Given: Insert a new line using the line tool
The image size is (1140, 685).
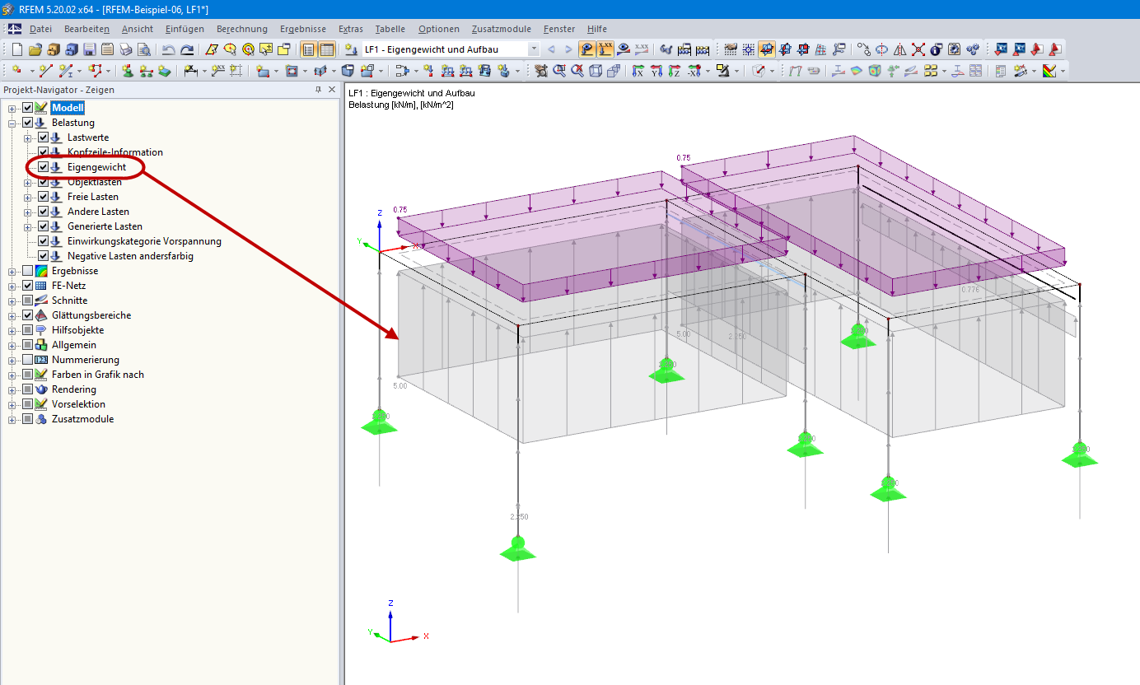Looking at the screenshot, I should click(x=46, y=71).
